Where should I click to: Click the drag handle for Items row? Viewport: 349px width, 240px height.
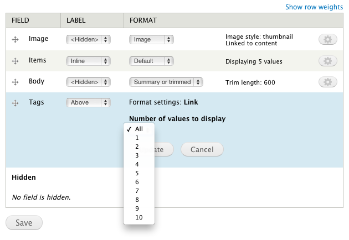[x=15, y=61]
